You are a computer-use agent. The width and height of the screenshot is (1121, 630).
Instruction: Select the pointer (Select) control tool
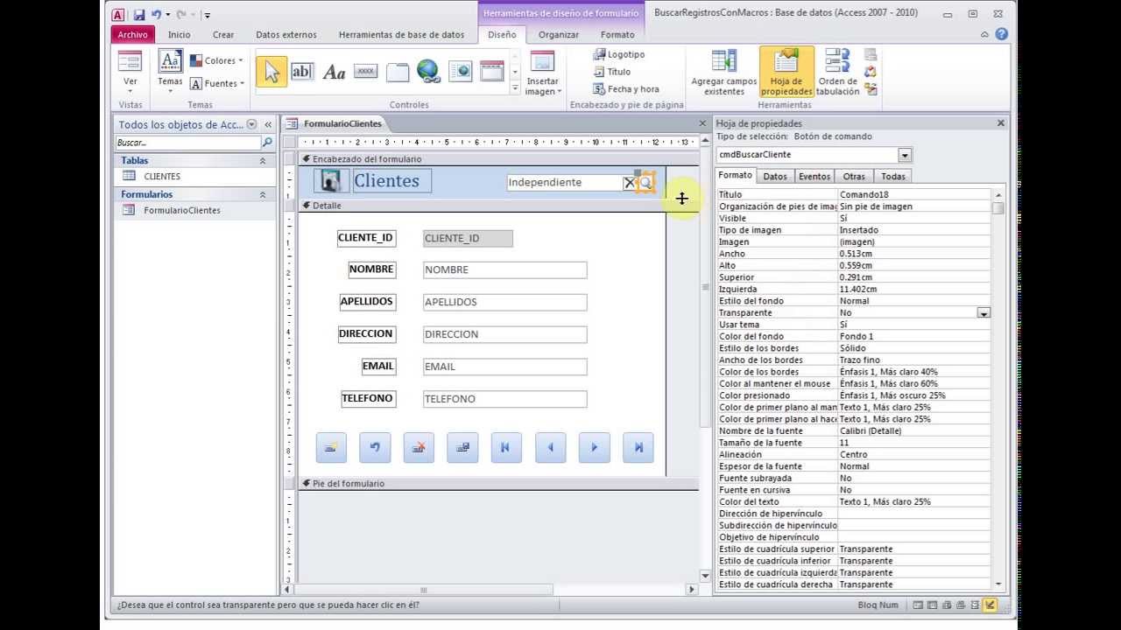[x=271, y=72]
